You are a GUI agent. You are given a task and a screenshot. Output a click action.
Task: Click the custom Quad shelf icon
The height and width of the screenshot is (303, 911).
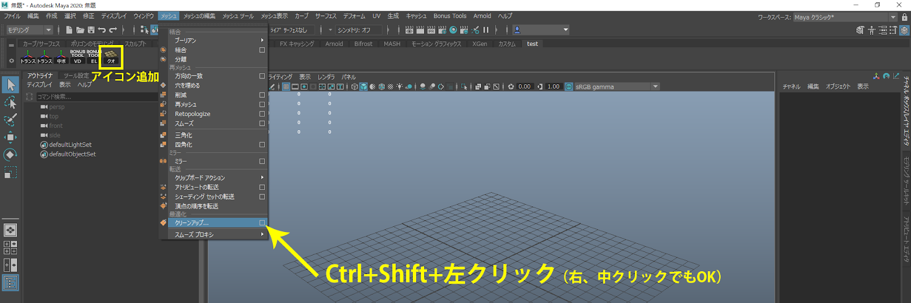coord(111,57)
